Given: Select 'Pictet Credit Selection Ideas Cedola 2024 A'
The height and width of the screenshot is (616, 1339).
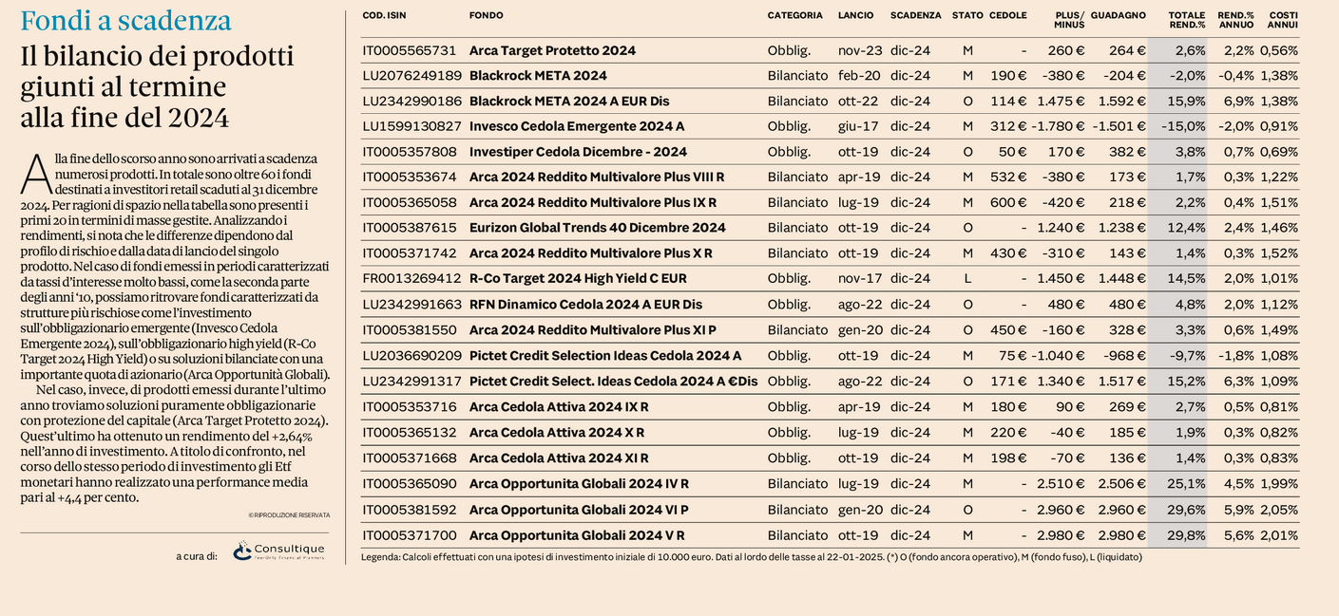Looking at the screenshot, I should coord(605,356).
